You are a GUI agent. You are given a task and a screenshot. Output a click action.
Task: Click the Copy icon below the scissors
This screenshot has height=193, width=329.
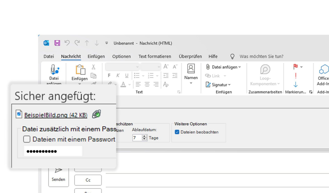tap(94, 76)
